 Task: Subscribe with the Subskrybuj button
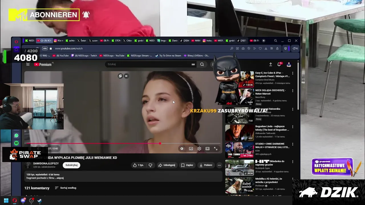point(71,165)
